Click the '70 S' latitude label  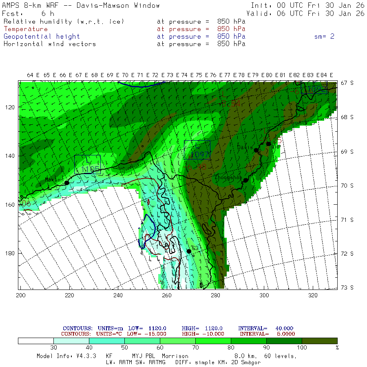point(347,186)
